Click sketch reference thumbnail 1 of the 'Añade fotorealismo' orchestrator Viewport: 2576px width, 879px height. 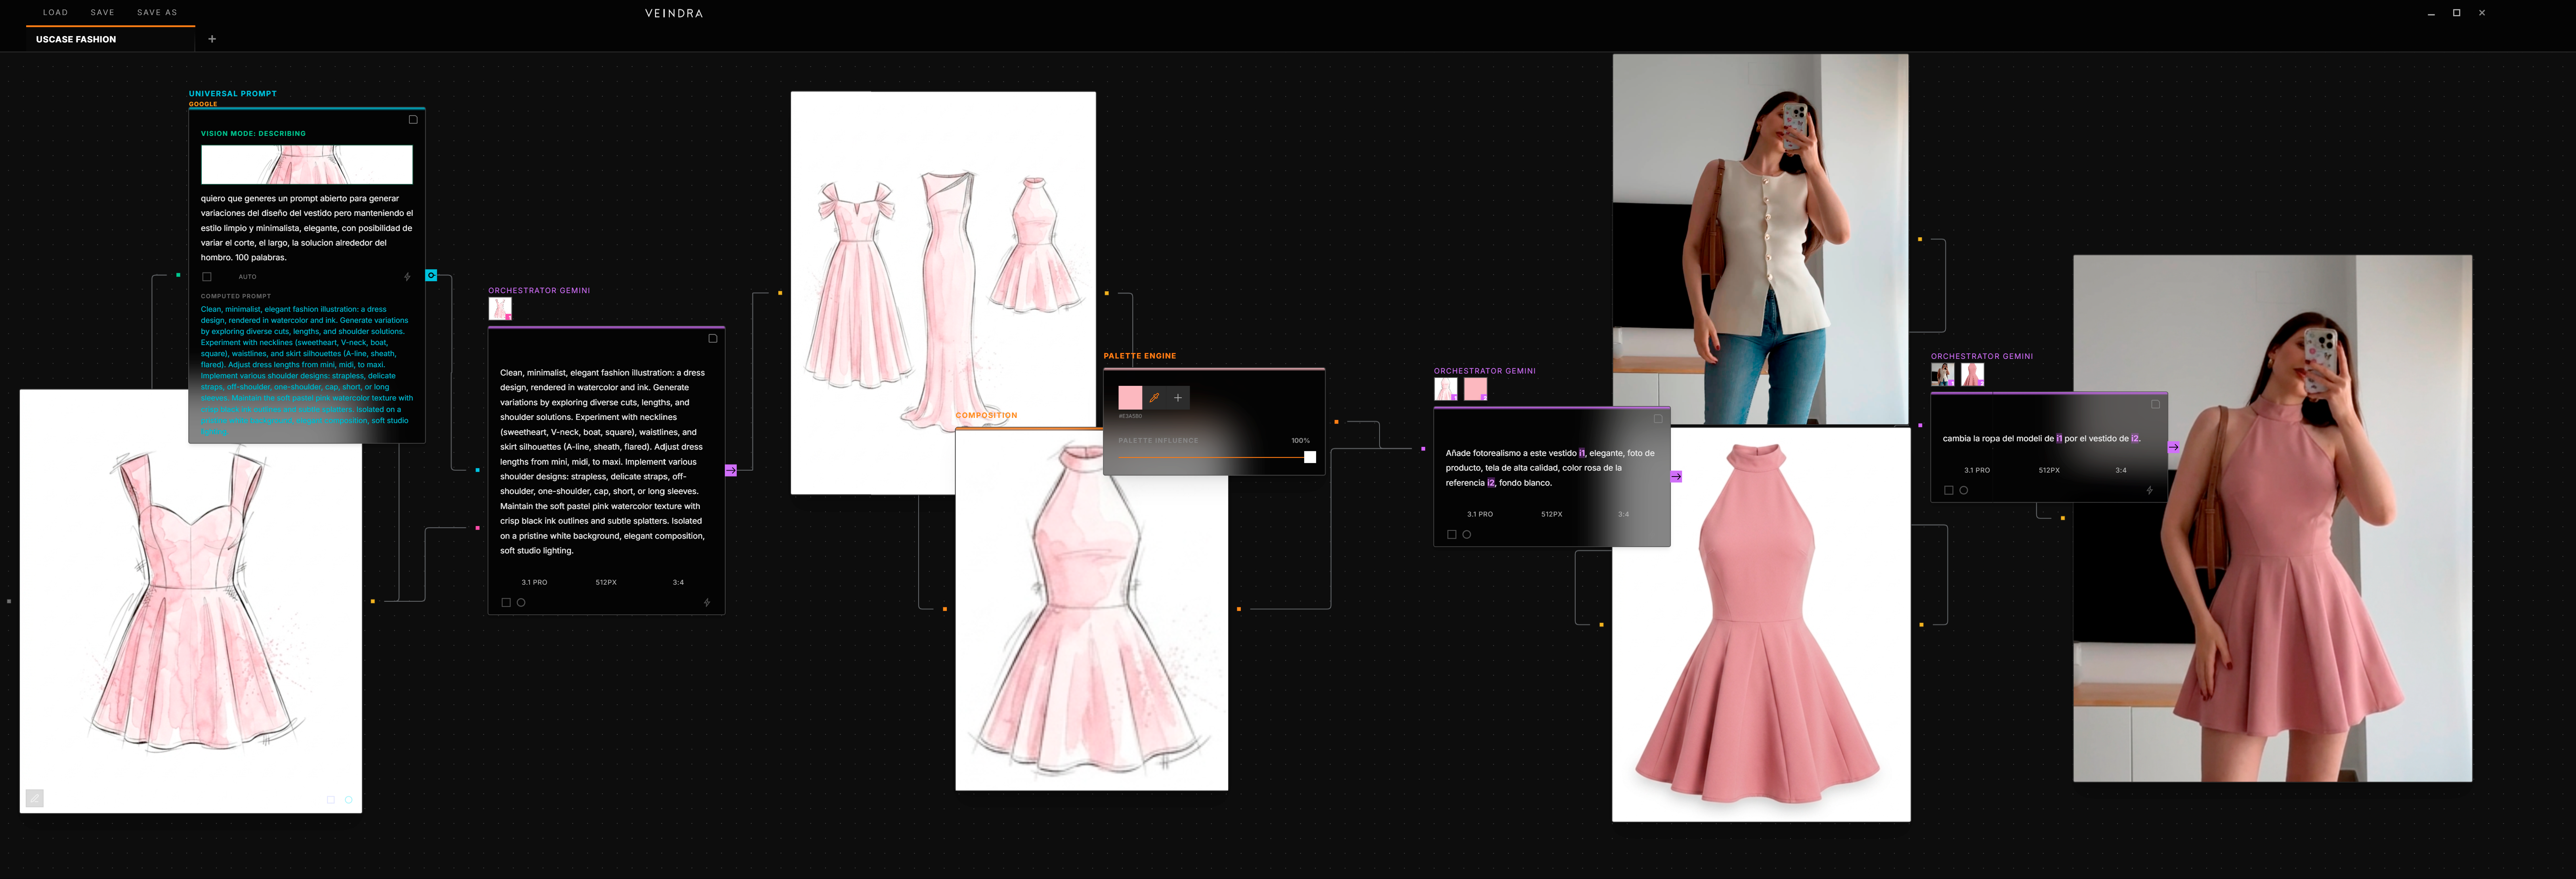coord(1446,389)
